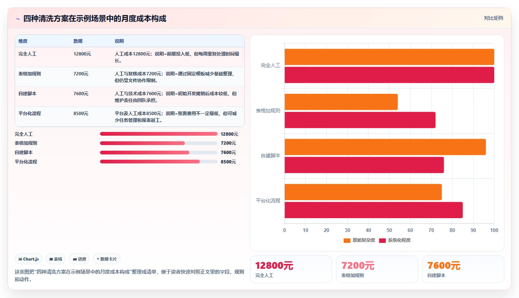Screen dimensions: 519x298
Task: Select the 完全人工 table row name
Action: tap(27, 54)
